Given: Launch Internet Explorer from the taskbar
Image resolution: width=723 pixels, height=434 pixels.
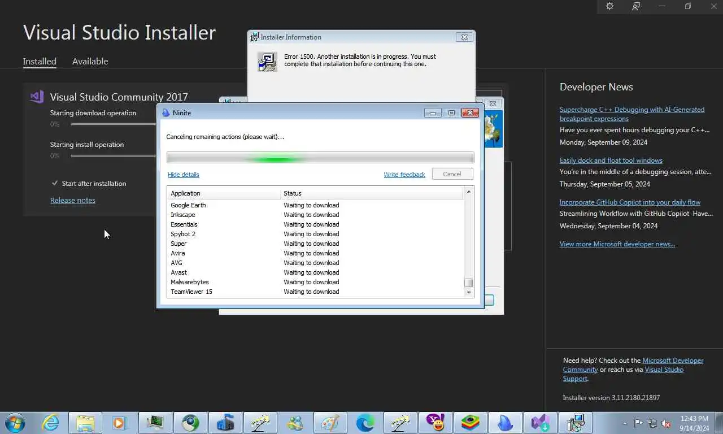Looking at the screenshot, I should click(50, 423).
